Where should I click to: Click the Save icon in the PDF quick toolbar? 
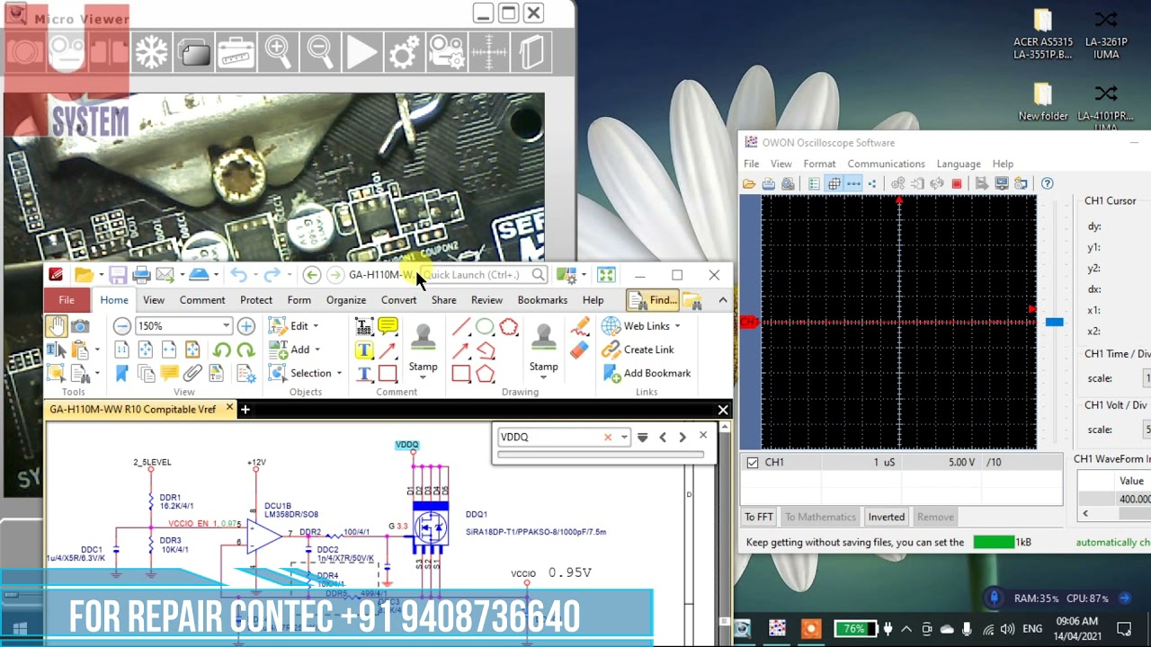point(118,275)
